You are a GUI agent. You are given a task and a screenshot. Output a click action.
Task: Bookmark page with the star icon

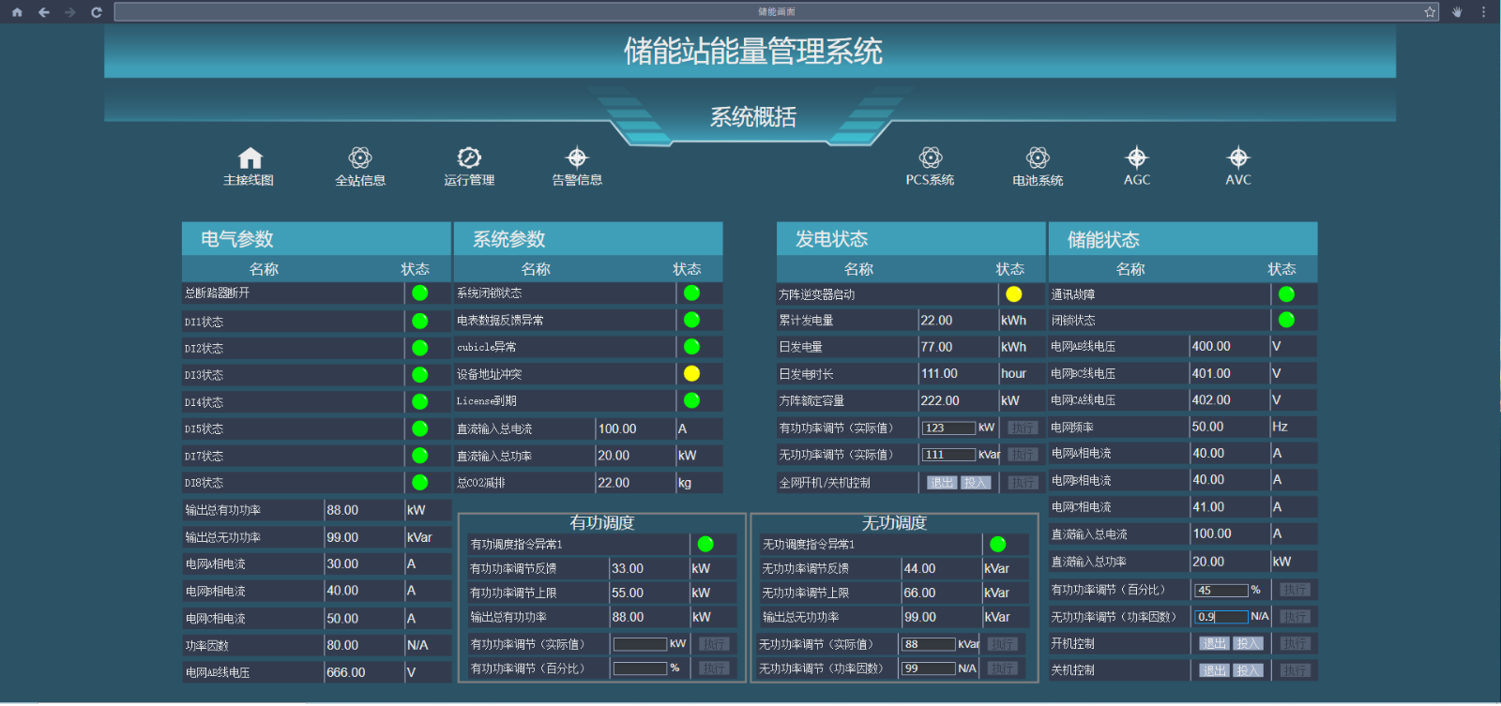coord(1430,12)
